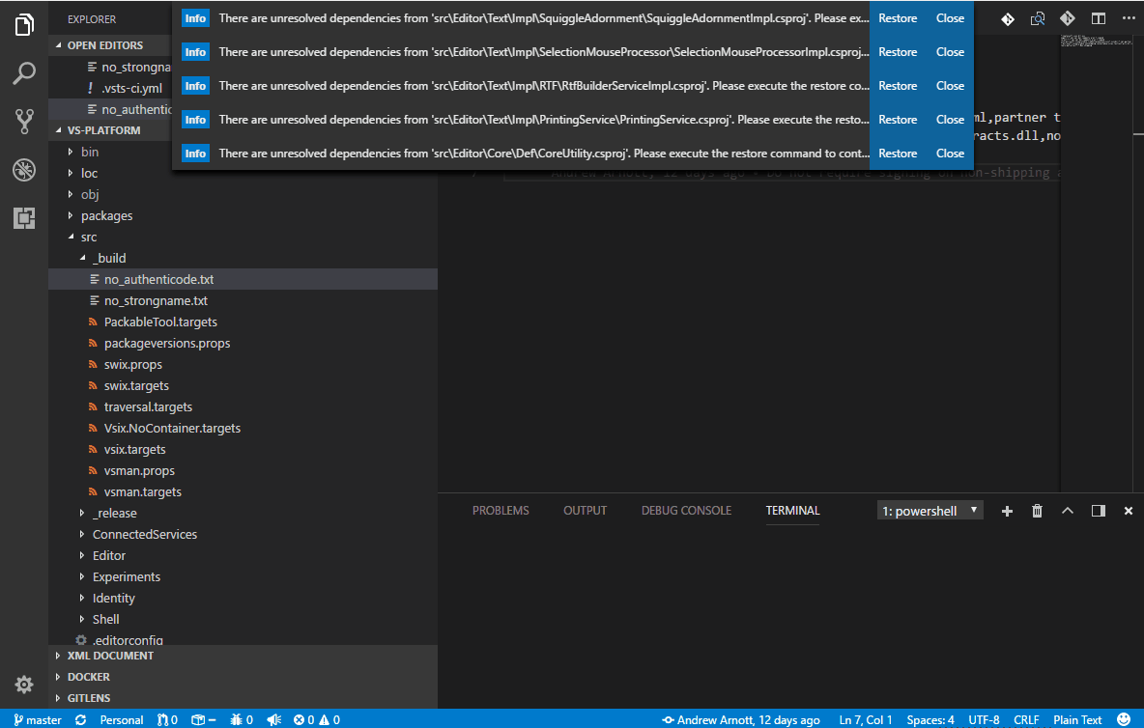Click the master branch indicator
Viewport: 1144px width, 728px height.
click(x=38, y=719)
